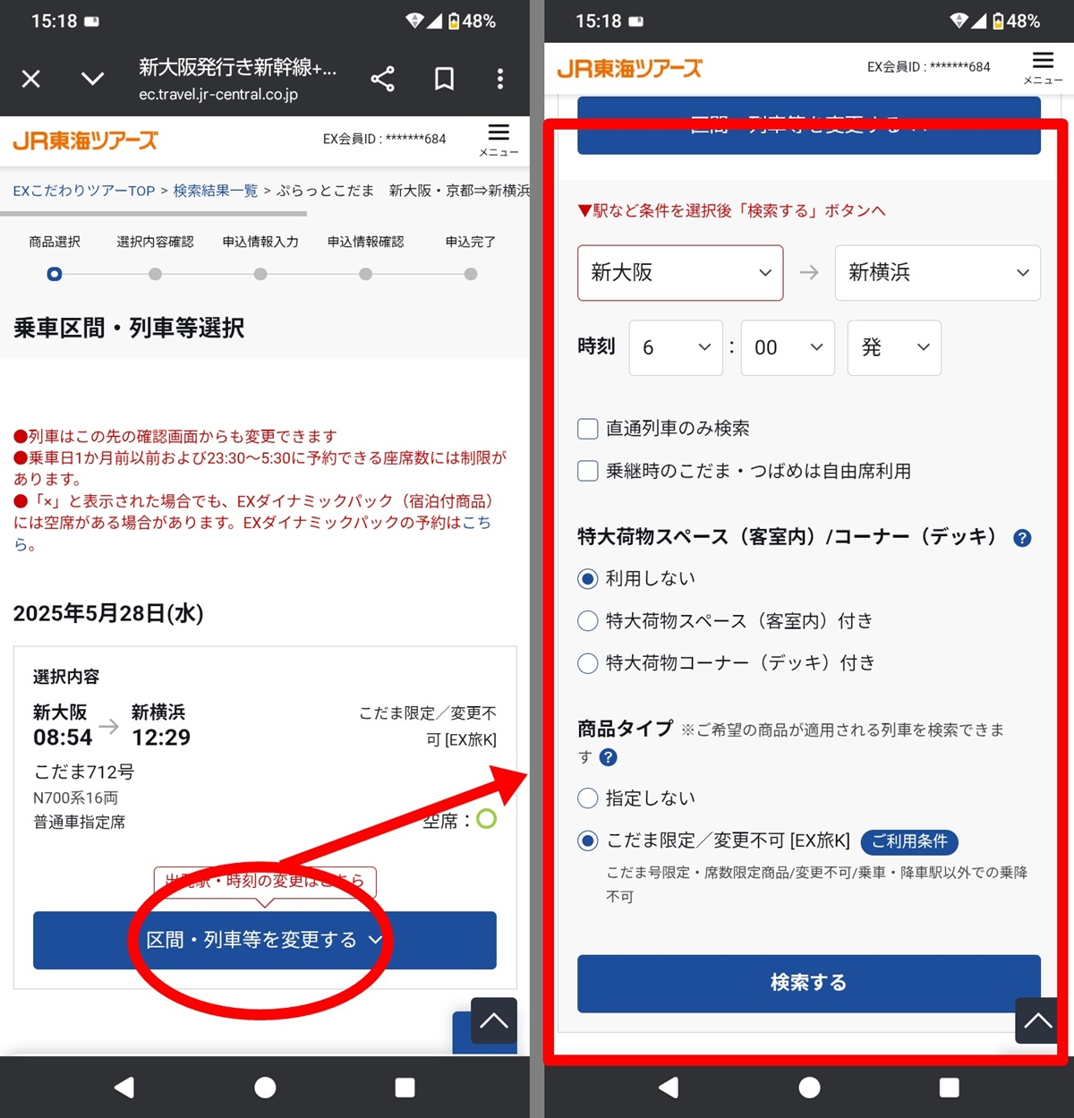The height and width of the screenshot is (1118, 1074).
Task: Check 乗継時のこだま・つばめは自由席利用 checkbox
Action: click(588, 471)
